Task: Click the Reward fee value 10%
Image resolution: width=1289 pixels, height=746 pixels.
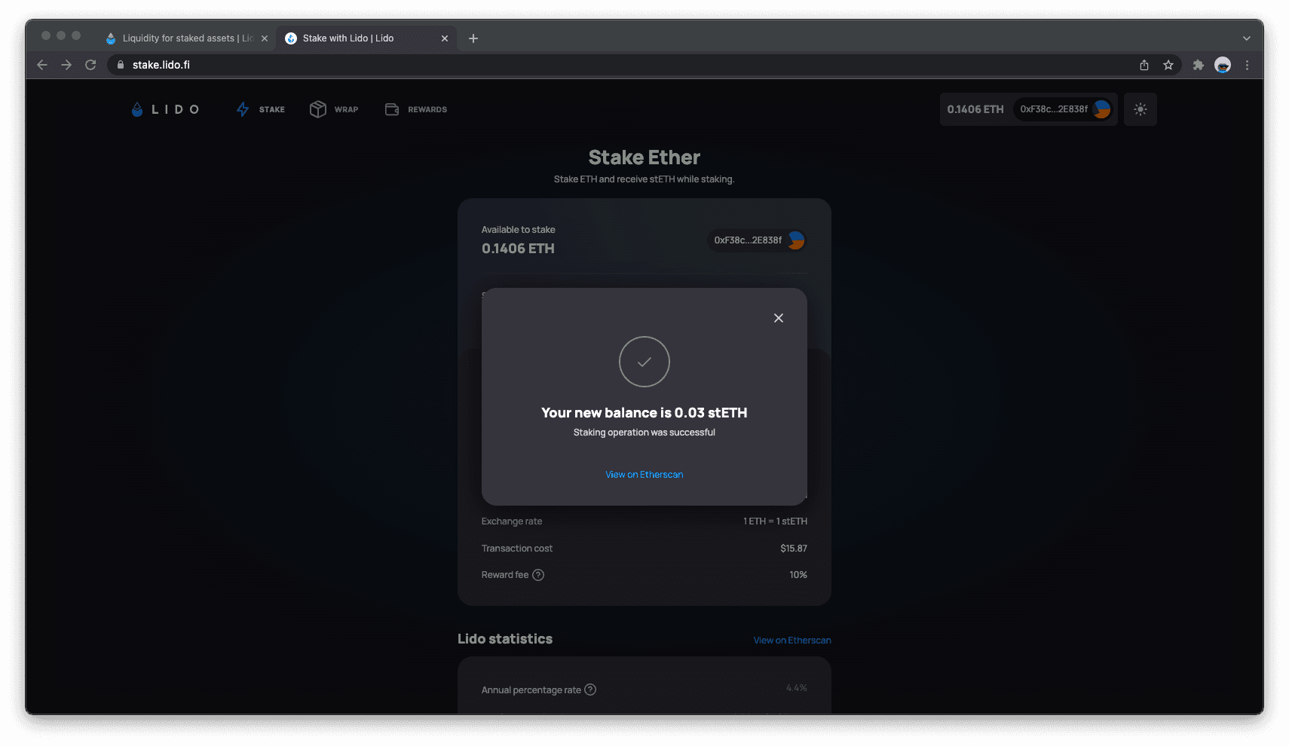Action: (798, 575)
